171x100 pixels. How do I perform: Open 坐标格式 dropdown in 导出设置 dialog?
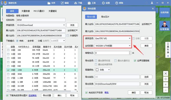[147, 24]
